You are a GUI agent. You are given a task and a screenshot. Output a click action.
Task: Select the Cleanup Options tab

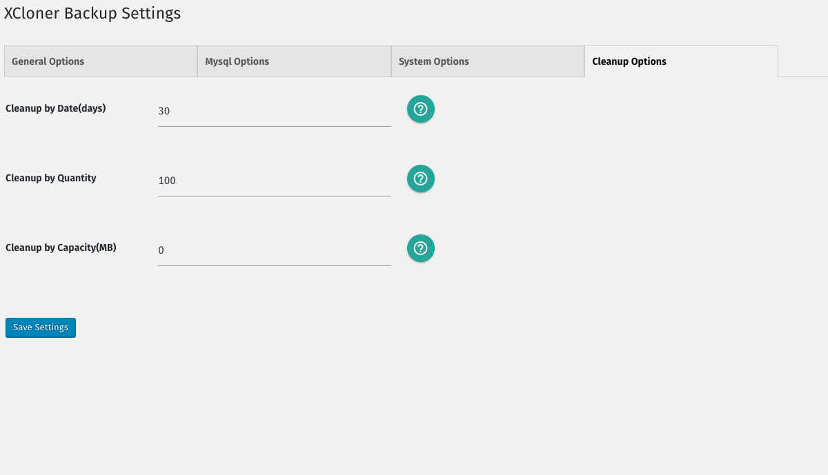click(681, 61)
